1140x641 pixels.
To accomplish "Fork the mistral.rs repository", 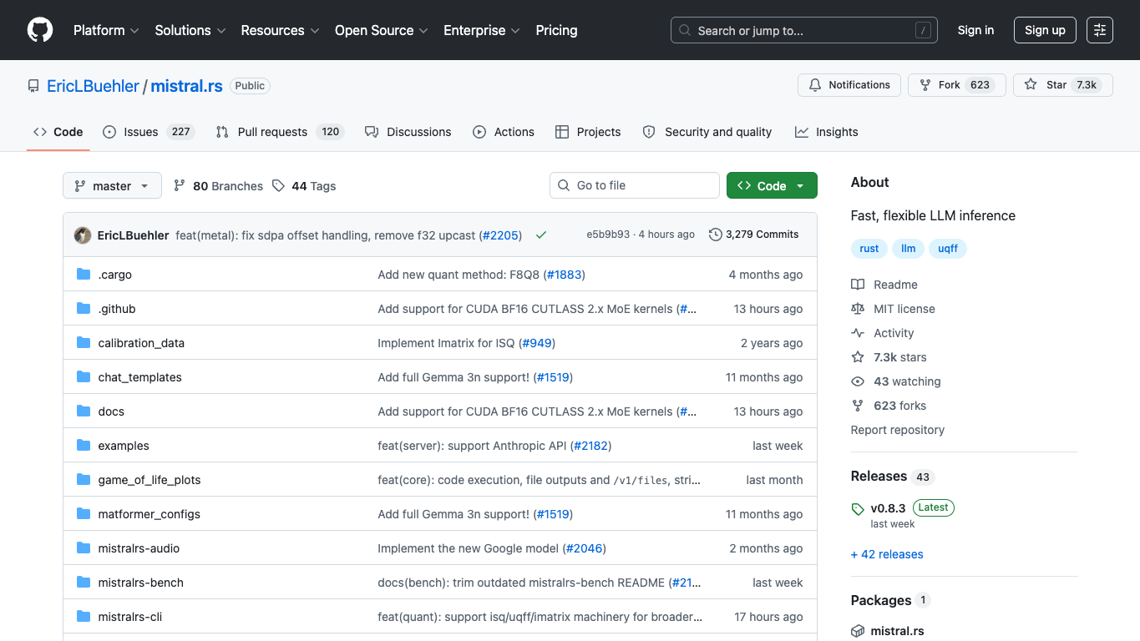I will 957,85.
